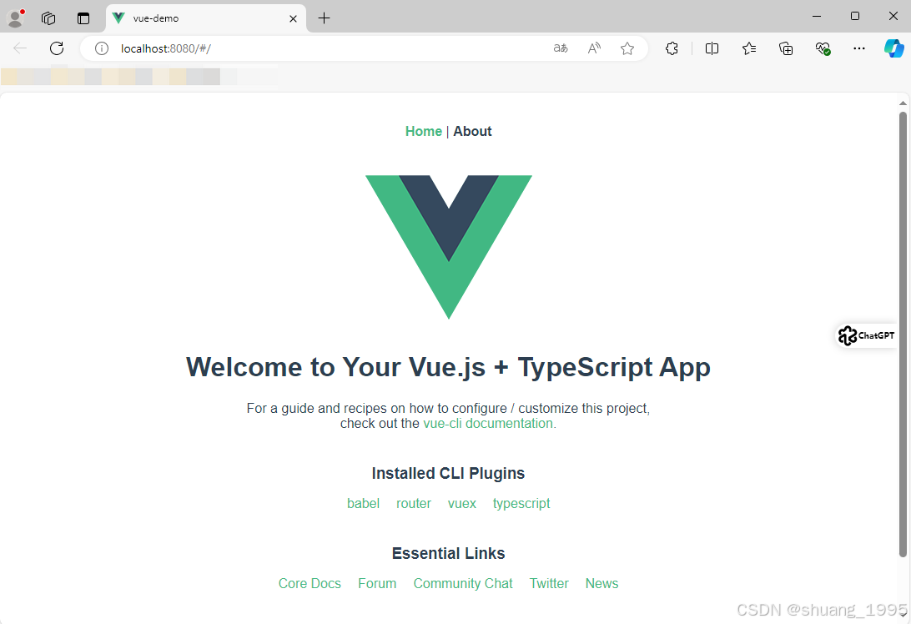Open the tab actions menu icon
The image size is (911, 624).
(x=83, y=18)
